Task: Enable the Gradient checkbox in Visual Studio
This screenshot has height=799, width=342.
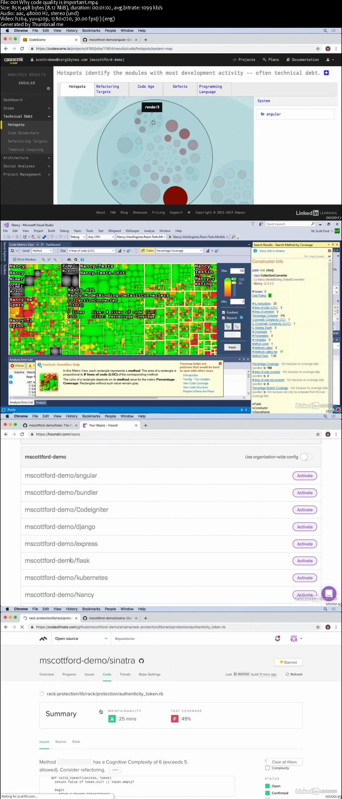Action: tap(224, 312)
